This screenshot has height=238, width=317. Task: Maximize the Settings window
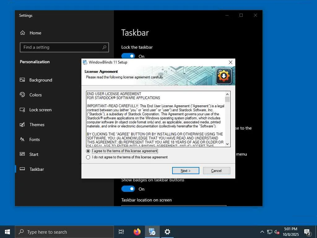click(241, 15)
